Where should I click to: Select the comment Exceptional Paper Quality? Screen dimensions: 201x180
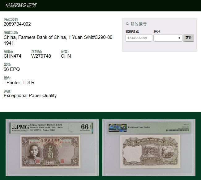tap(30, 96)
